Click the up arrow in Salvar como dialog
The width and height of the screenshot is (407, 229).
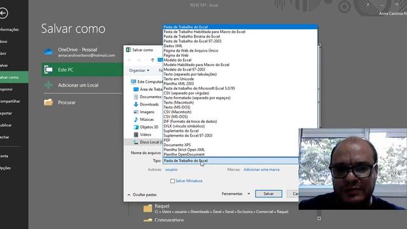pyautogui.click(x=153, y=60)
